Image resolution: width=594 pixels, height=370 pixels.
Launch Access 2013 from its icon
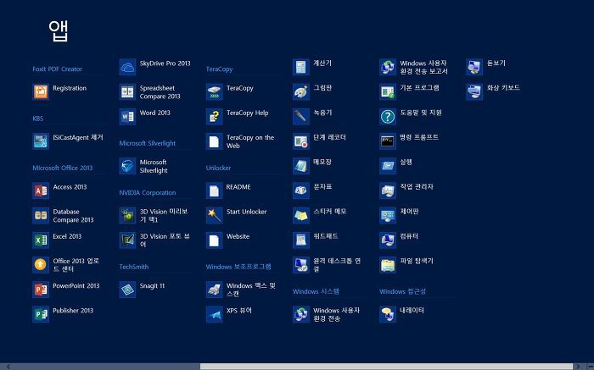[x=41, y=191]
